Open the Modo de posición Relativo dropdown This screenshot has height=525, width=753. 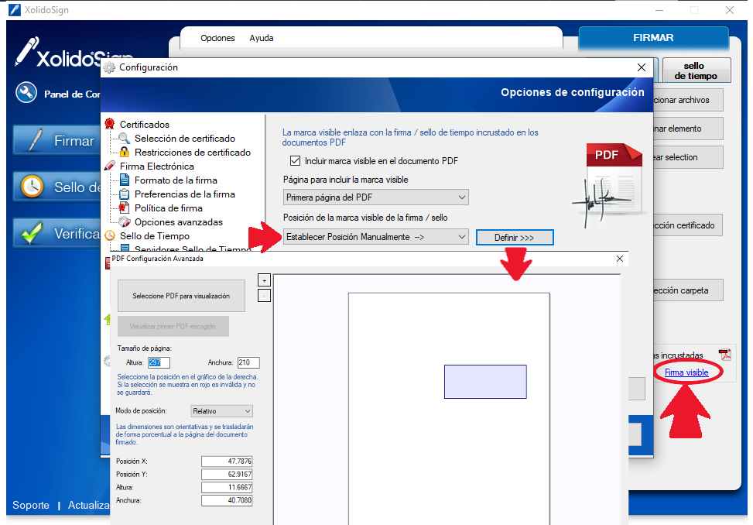coord(221,411)
